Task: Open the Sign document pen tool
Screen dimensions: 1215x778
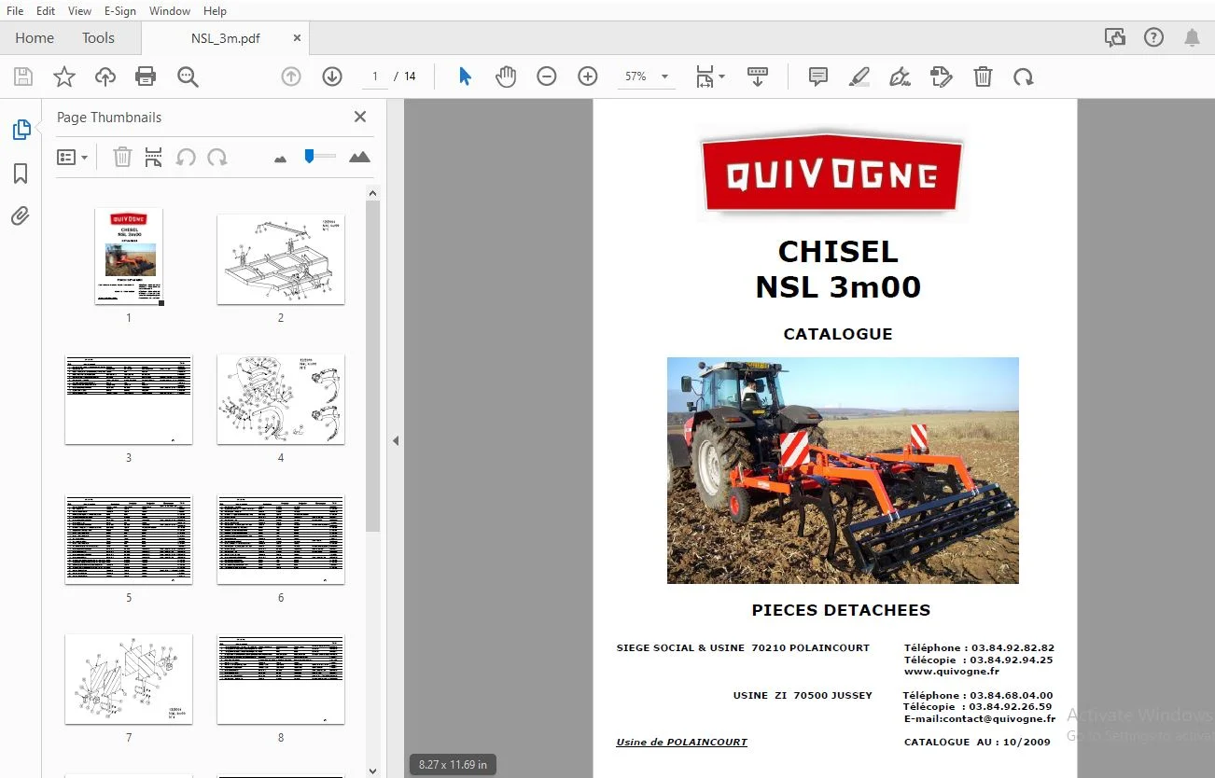Action: 901,76
